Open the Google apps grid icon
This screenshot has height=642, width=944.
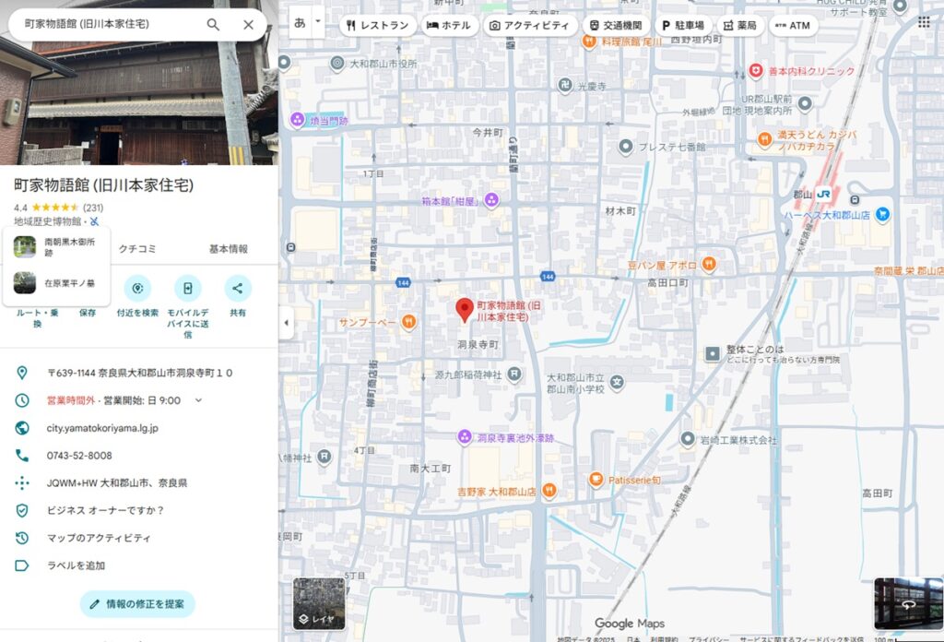tap(923, 22)
